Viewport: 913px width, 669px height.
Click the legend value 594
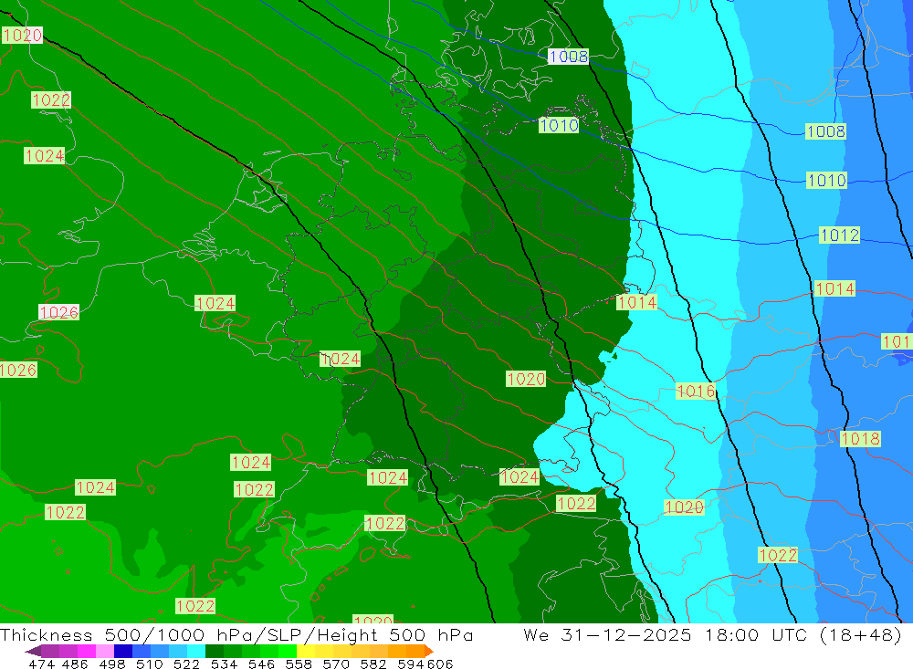click(x=411, y=664)
